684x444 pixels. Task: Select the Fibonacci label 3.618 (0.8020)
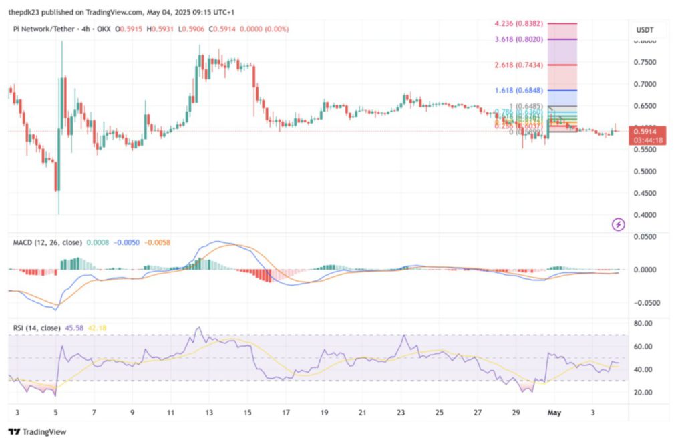(518, 39)
